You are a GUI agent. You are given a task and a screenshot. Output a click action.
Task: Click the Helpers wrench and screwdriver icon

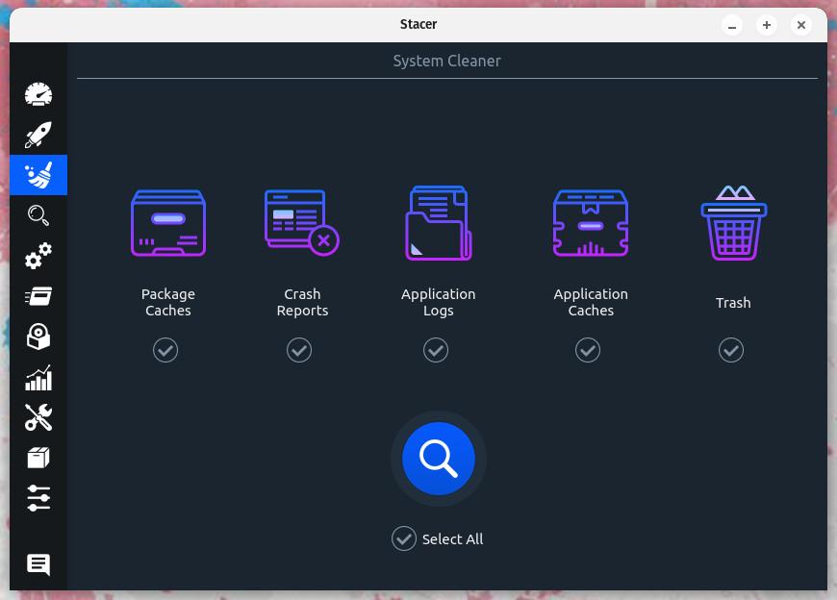coord(38,417)
